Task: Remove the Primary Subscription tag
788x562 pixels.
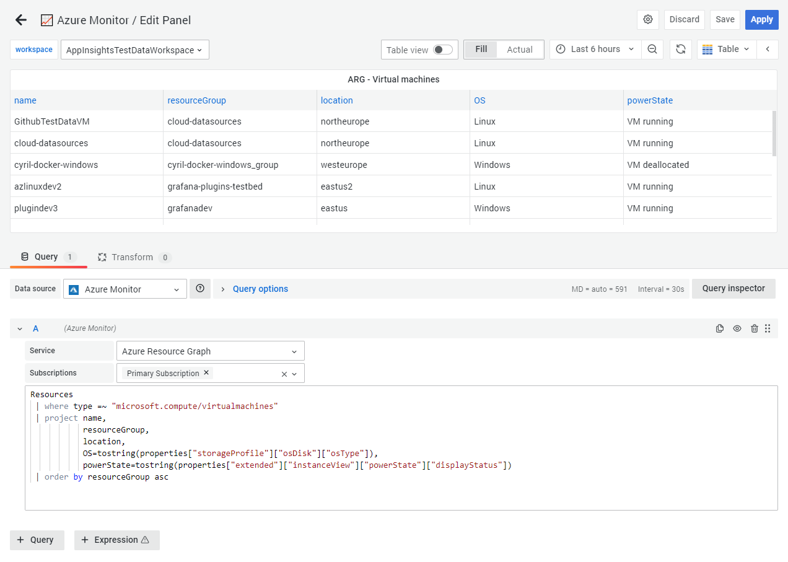Action: pyautogui.click(x=206, y=373)
